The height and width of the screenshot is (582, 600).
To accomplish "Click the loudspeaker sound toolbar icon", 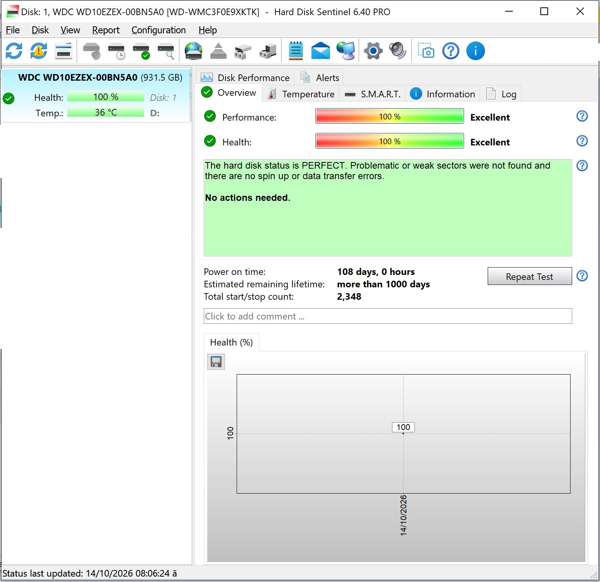I will pyautogui.click(x=398, y=51).
